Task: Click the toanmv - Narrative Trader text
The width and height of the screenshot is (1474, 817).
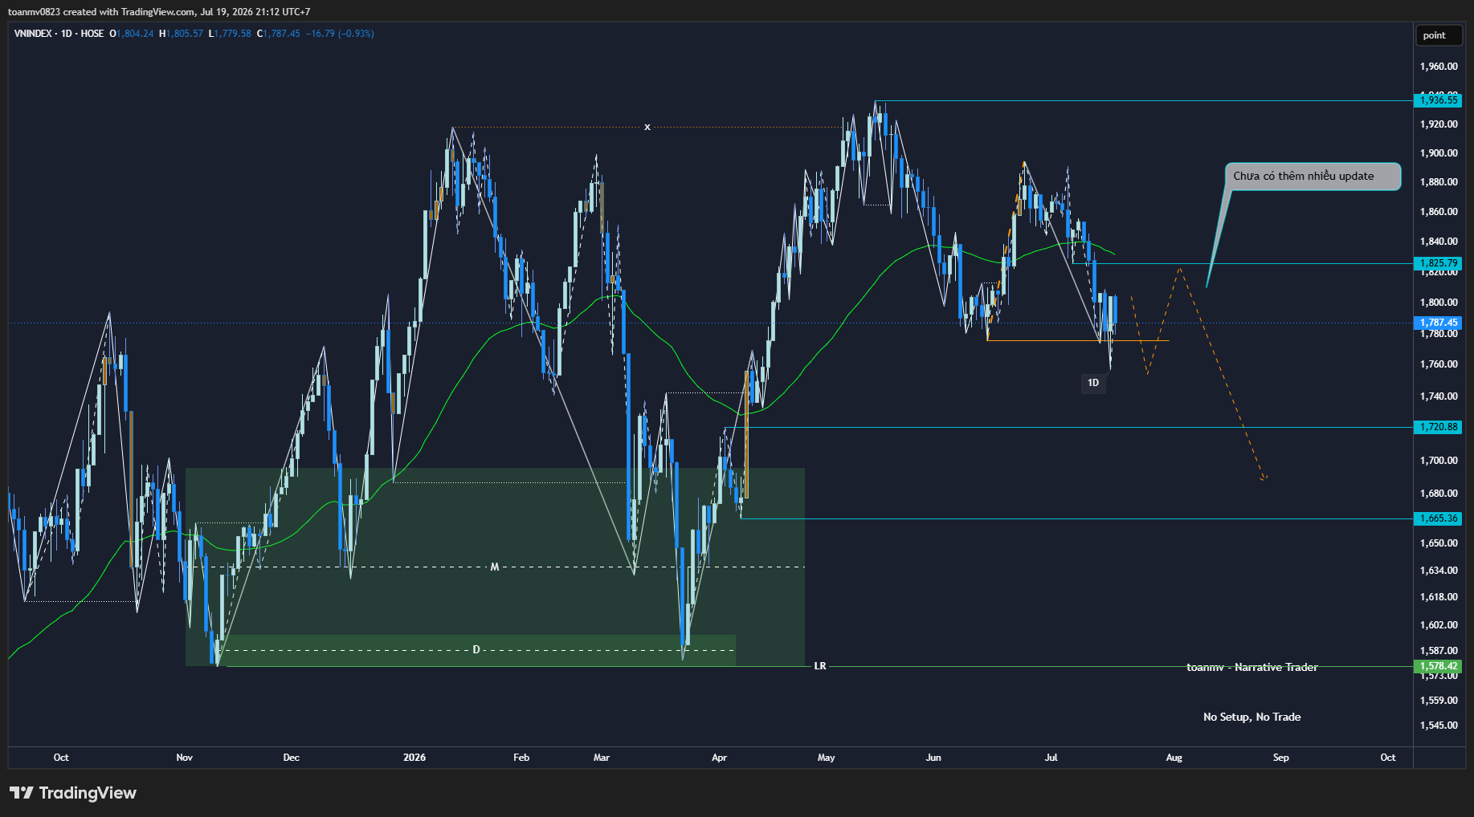Action: [x=1252, y=667]
